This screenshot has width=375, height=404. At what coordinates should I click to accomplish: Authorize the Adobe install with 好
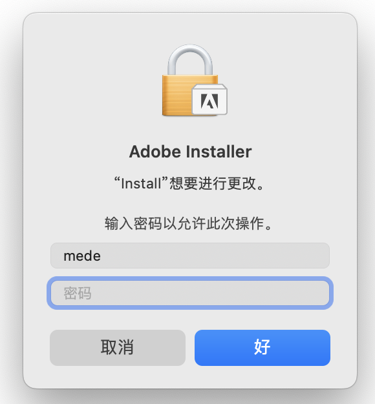point(262,348)
